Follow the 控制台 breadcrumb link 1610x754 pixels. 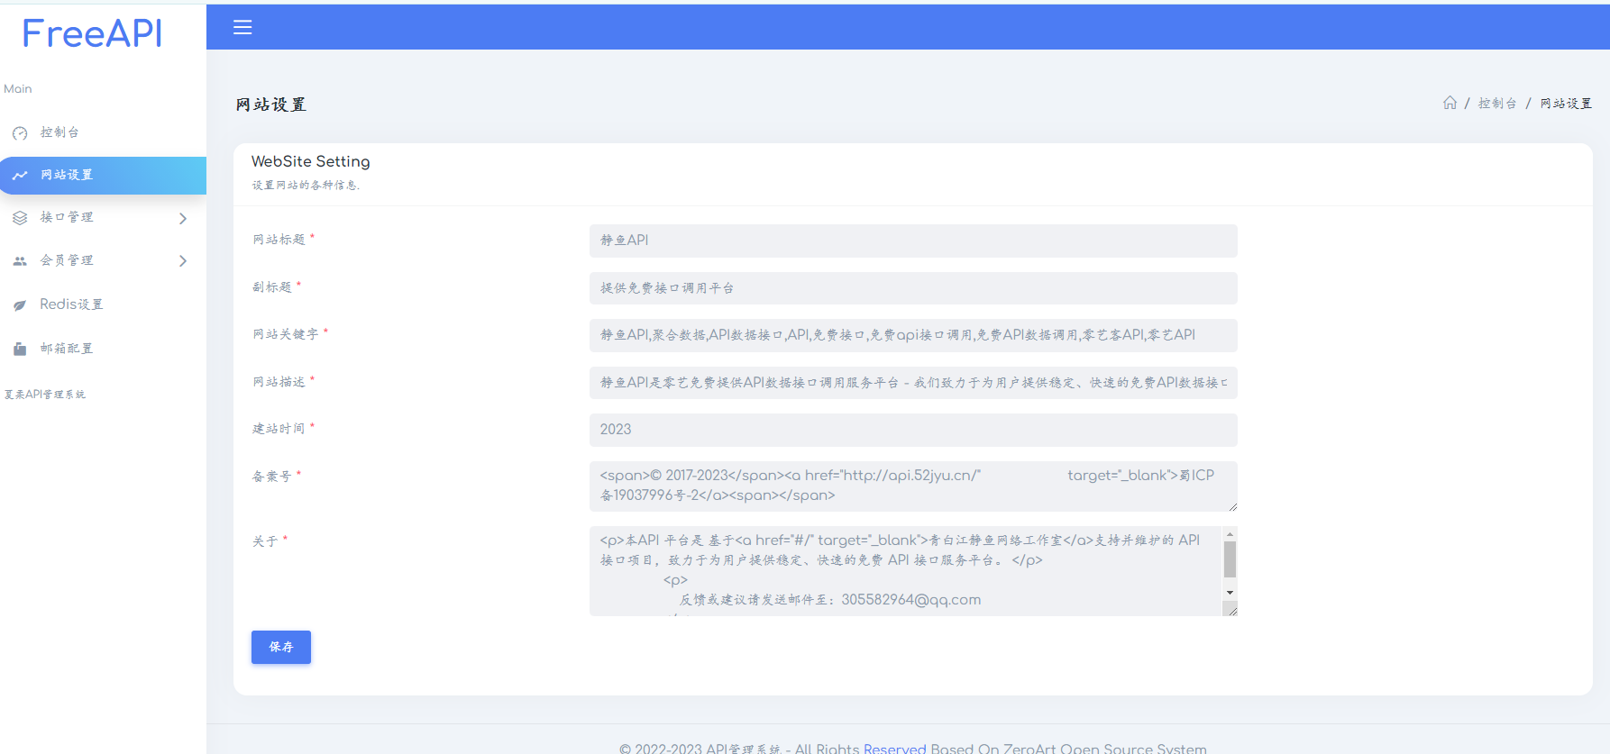click(1497, 104)
